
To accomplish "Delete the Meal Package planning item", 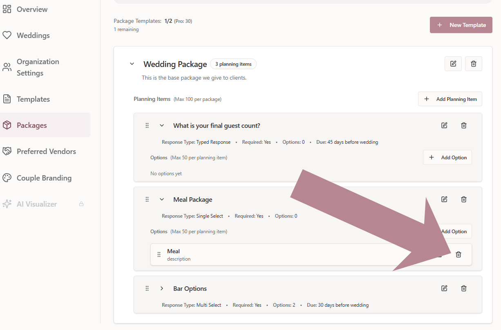I will 464,199.
